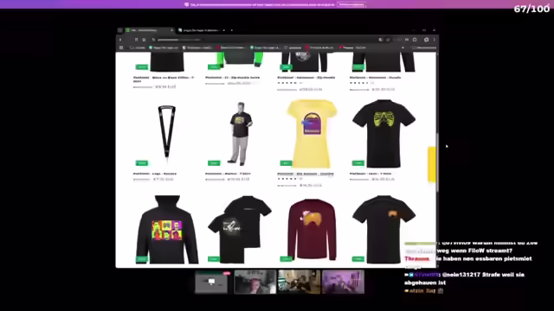This screenshot has height=311, width=554.
Task: Select the purple-lit webcam thumbnail
Action: pyautogui.click(x=343, y=282)
